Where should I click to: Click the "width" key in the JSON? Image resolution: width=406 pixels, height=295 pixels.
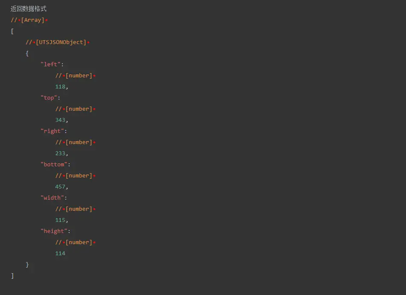(x=52, y=198)
